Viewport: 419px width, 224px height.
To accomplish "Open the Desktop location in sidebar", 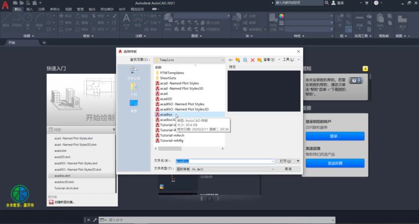I will [x=134, y=106].
